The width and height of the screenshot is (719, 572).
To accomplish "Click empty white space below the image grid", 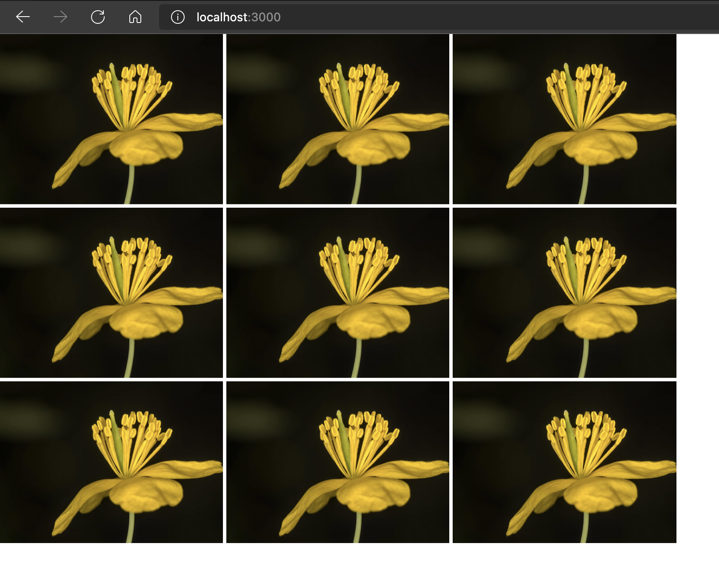I will 340,558.
